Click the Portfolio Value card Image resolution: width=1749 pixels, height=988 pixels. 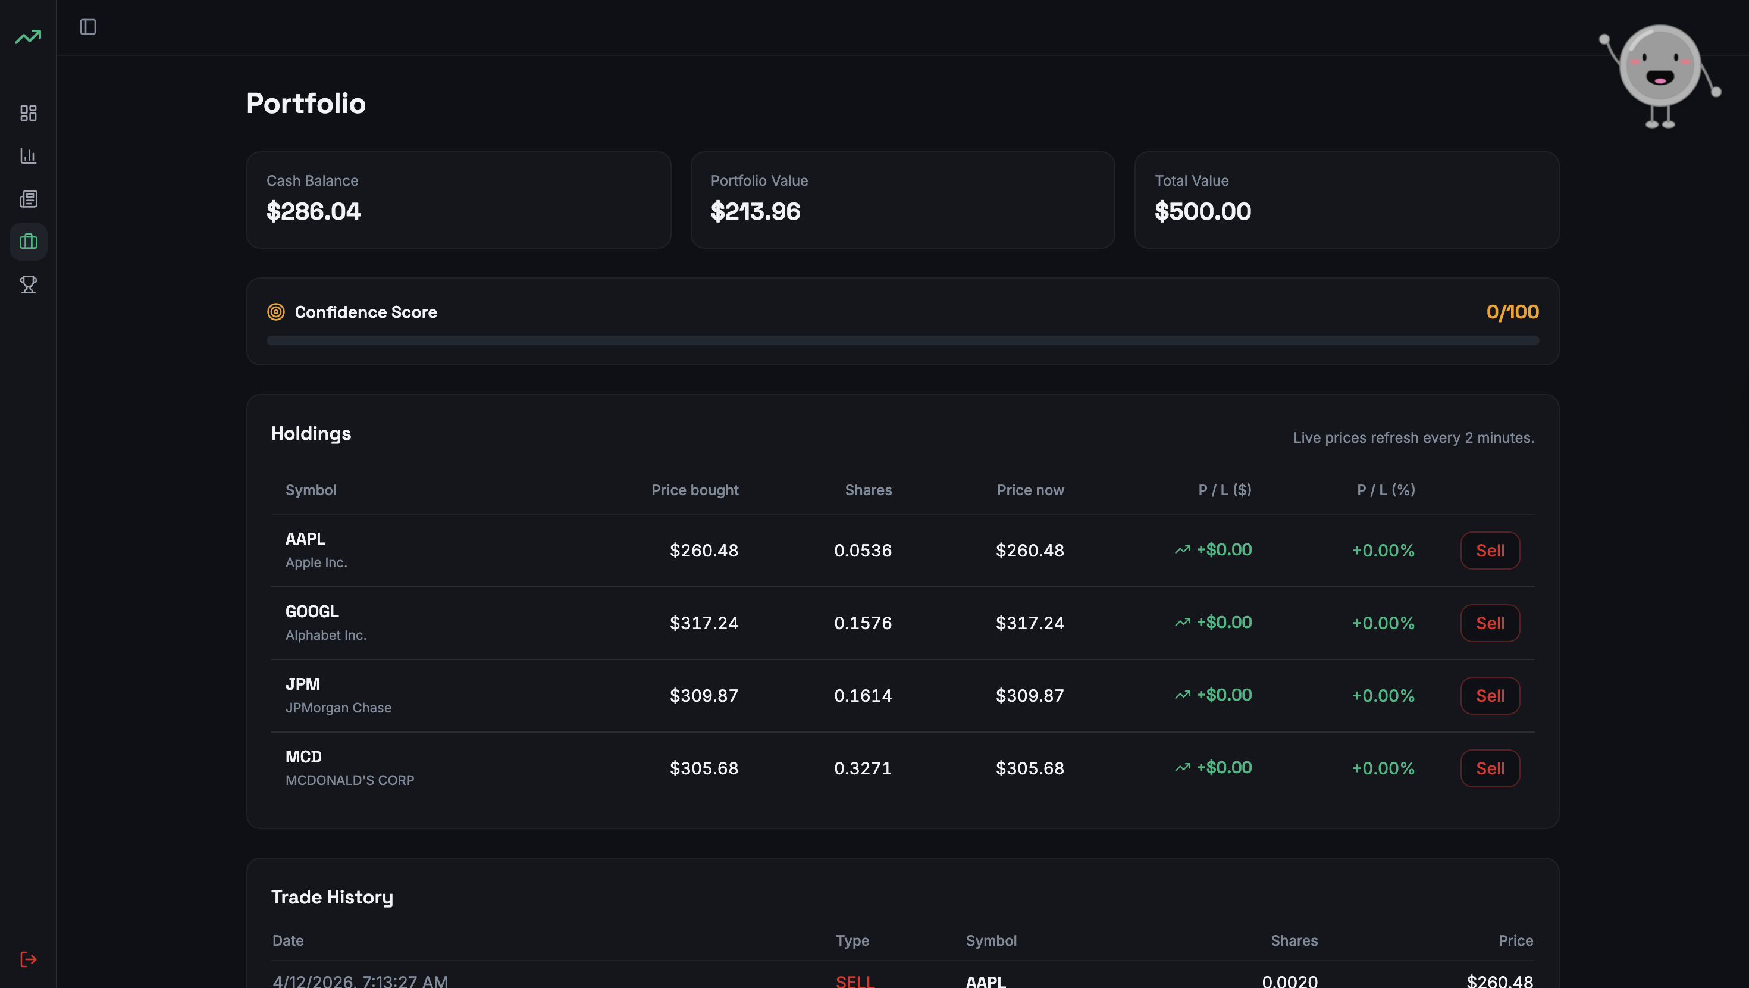point(902,200)
